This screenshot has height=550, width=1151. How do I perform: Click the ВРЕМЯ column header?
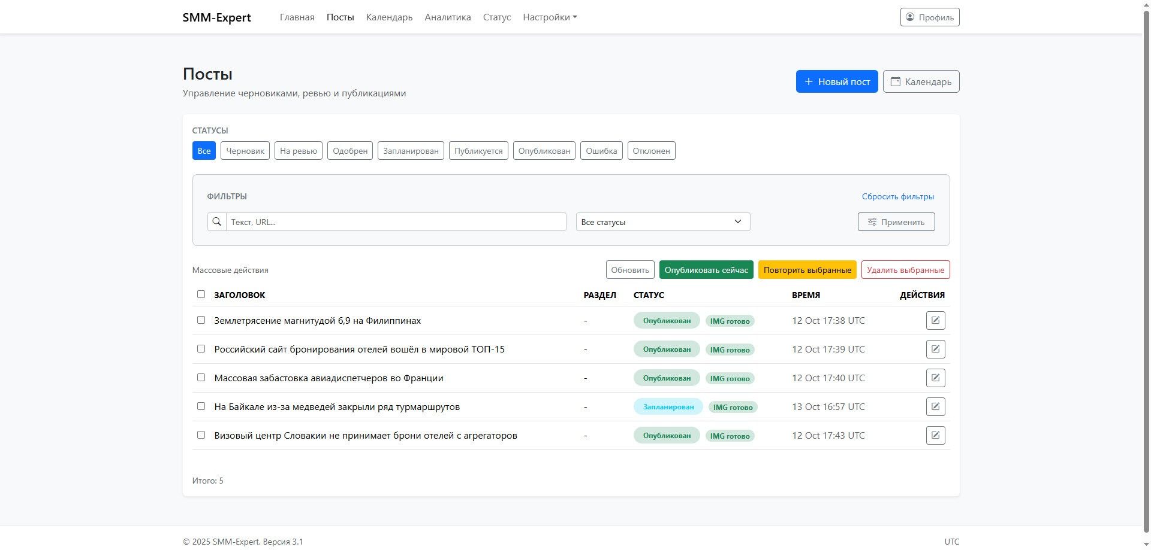pos(806,295)
